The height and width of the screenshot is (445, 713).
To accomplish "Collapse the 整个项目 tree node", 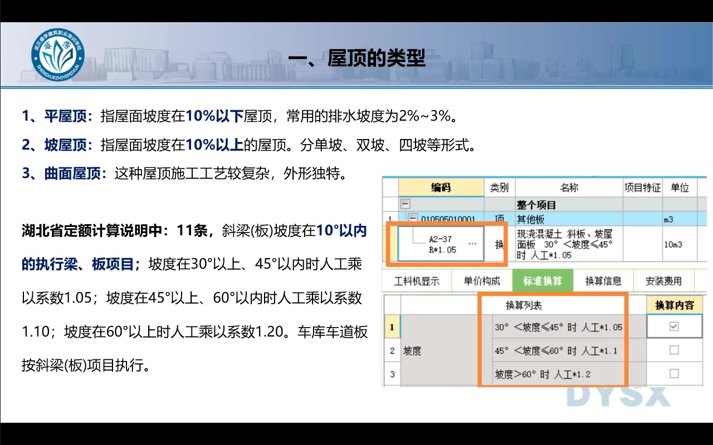I will click(x=406, y=204).
